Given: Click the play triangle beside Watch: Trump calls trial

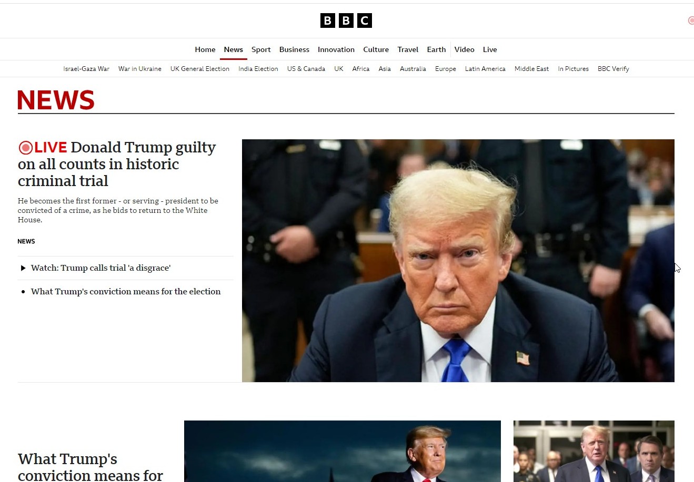Looking at the screenshot, I should (x=23, y=268).
